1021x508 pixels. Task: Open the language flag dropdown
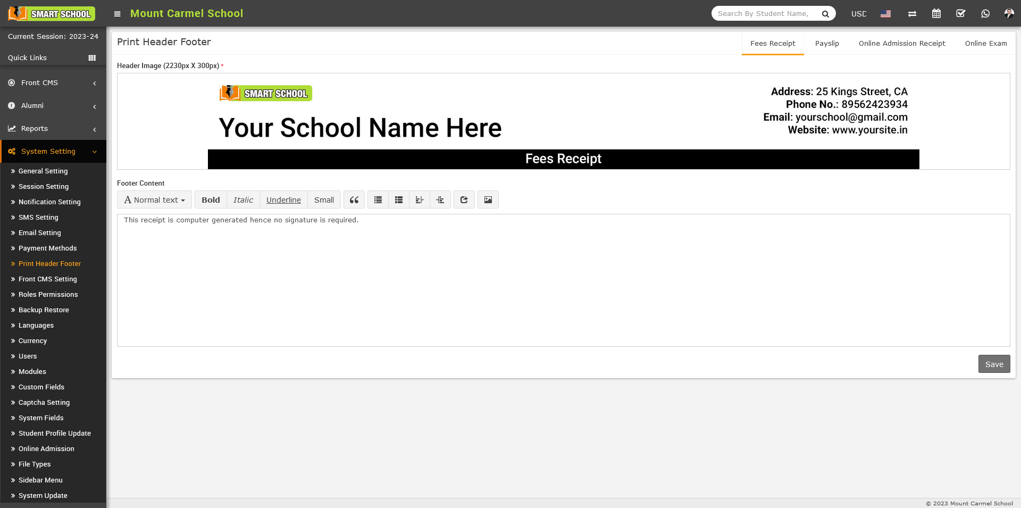coord(885,14)
